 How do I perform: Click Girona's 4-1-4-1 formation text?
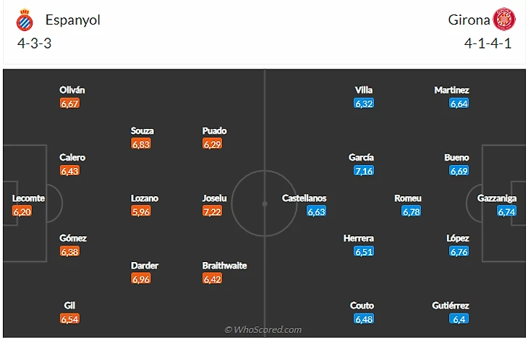[x=487, y=43]
